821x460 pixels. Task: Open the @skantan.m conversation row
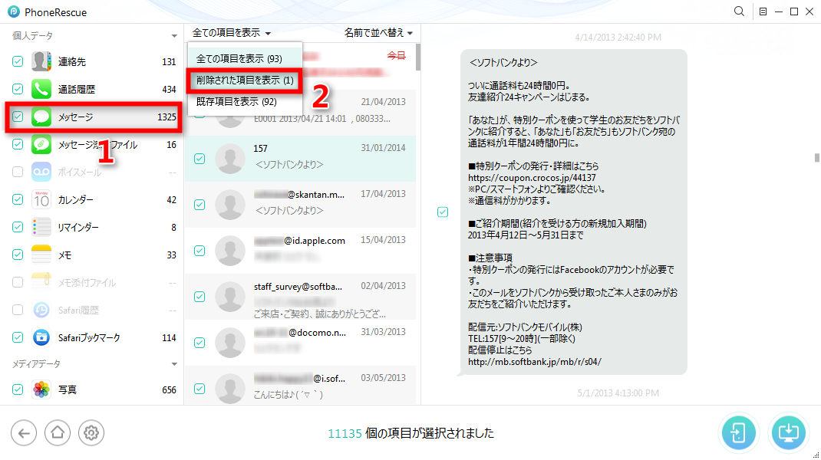coord(301,205)
